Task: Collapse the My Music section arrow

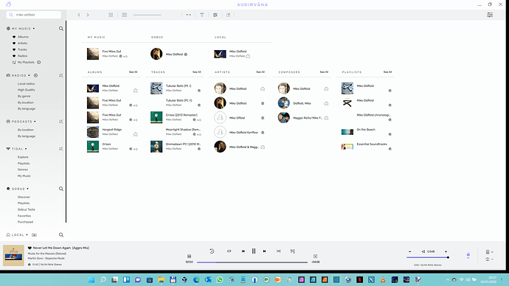Action: pyautogui.click(x=34, y=29)
